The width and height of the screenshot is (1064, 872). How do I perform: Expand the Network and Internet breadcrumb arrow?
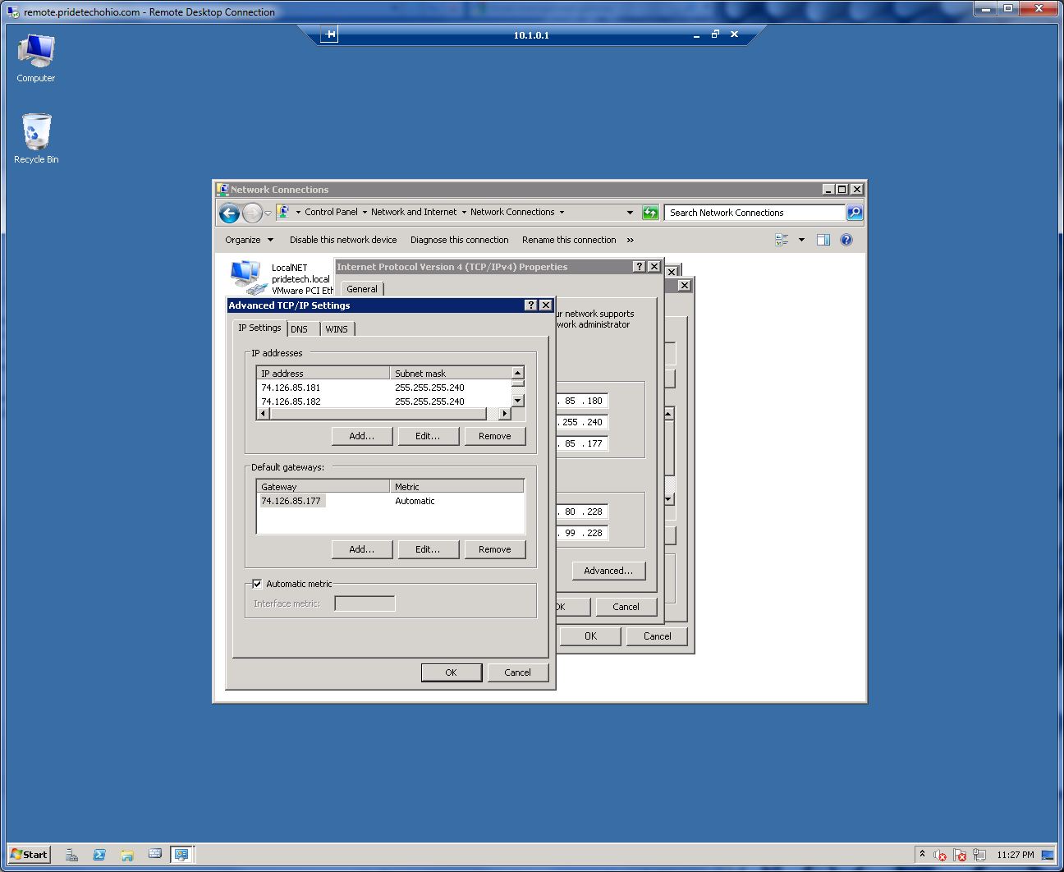(464, 212)
